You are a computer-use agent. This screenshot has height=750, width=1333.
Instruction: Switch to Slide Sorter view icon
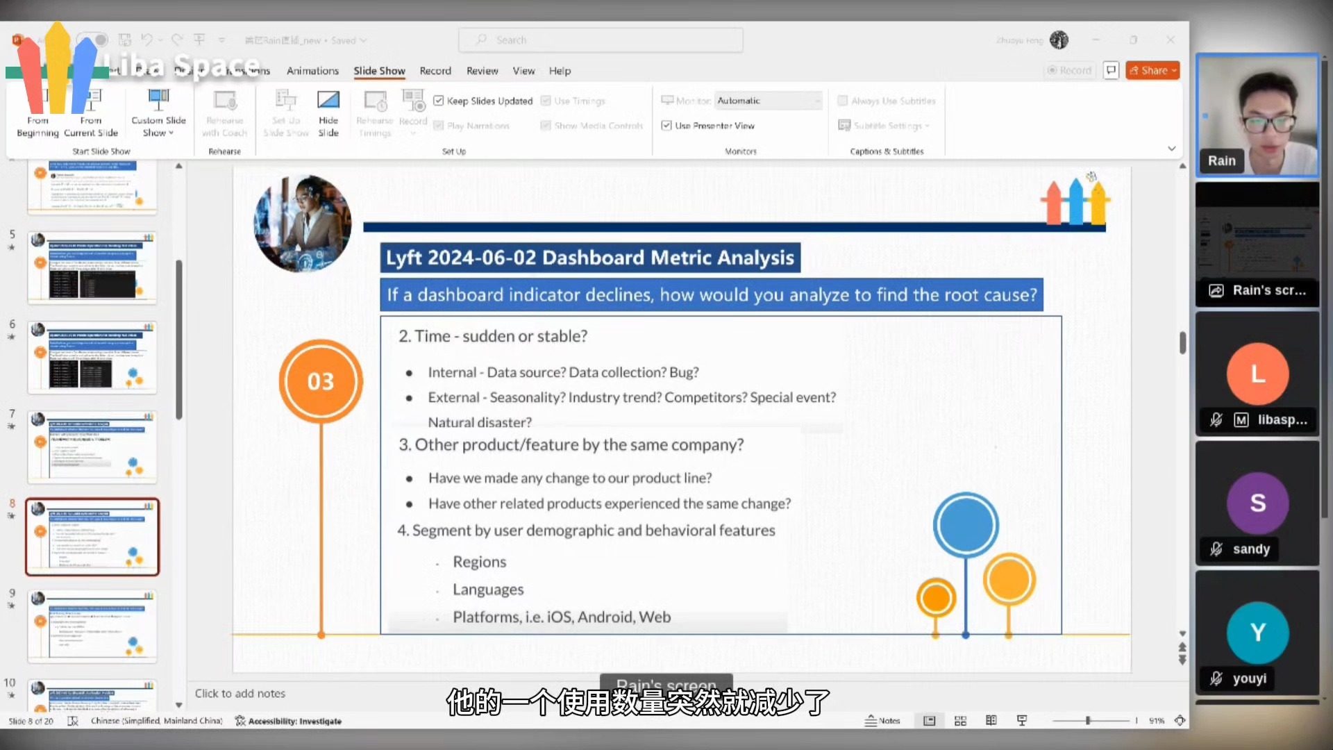[x=960, y=721]
